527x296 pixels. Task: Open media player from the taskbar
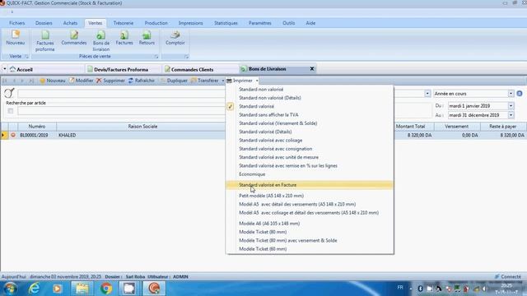coord(57,289)
